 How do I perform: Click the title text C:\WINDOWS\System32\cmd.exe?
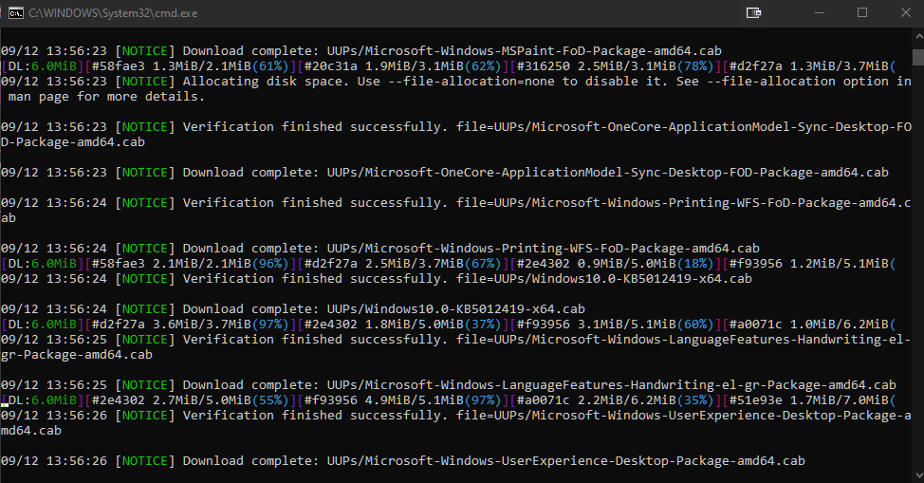[113, 13]
